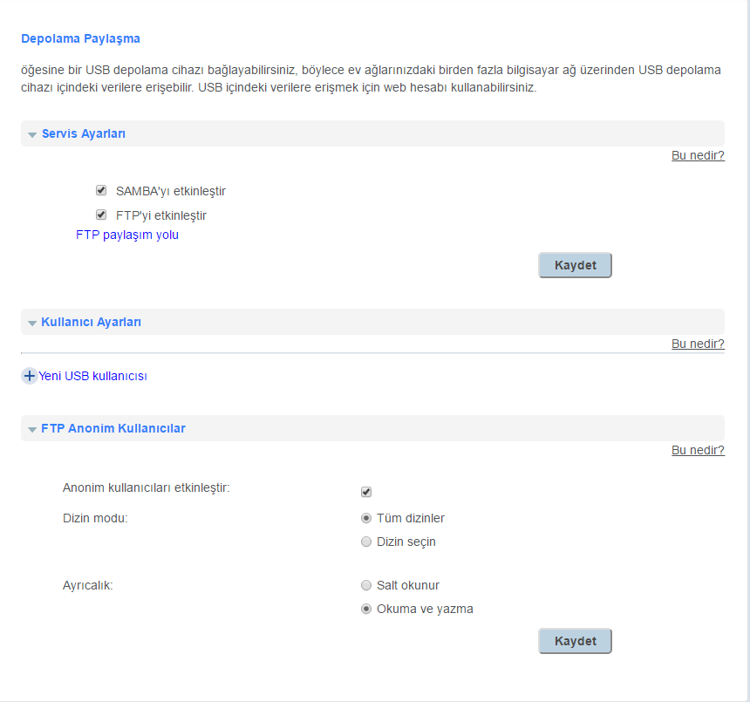The image size is (750, 702).
Task: Save service settings with Kaydet
Action: [575, 265]
